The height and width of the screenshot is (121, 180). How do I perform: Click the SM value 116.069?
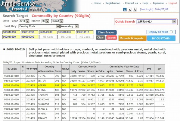[160, 118]
